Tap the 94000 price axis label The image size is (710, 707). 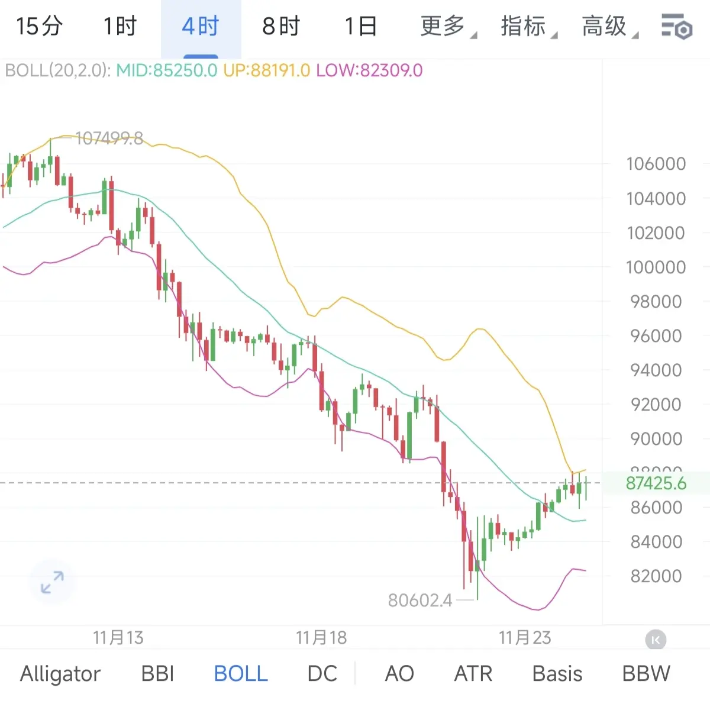[656, 370]
